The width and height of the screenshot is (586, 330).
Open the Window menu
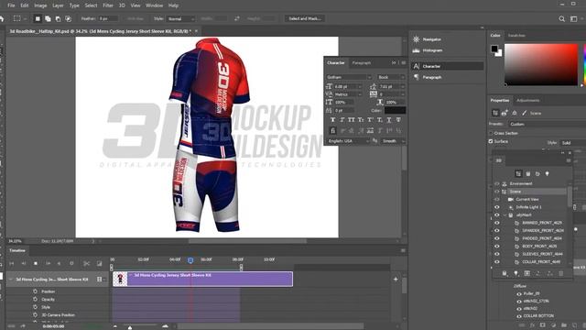[x=154, y=5]
